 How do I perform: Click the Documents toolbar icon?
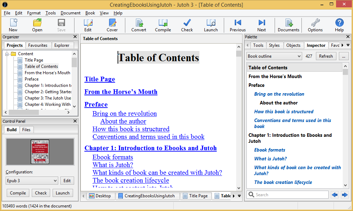[x=288, y=25]
